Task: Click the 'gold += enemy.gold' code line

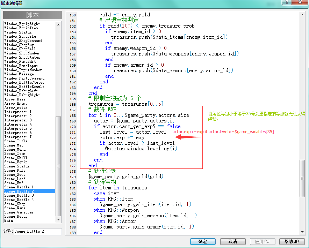Action: 125,15
